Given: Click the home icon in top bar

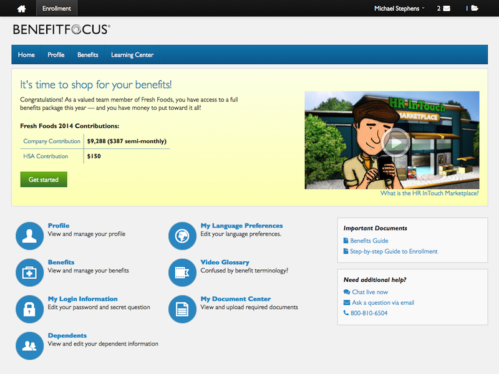Looking at the screenshot, I should [22, 9].
